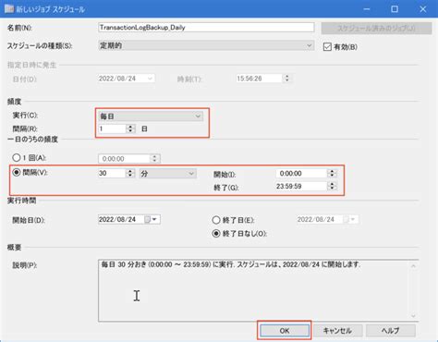438x342 pixels.
Task: Click the description scrollbar down arrow
Action: tap(413, 316)
